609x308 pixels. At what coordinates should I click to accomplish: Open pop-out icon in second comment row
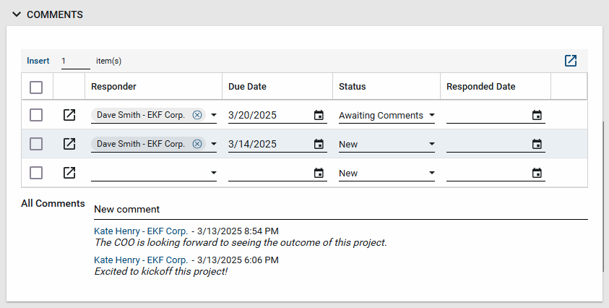(69, 144)
